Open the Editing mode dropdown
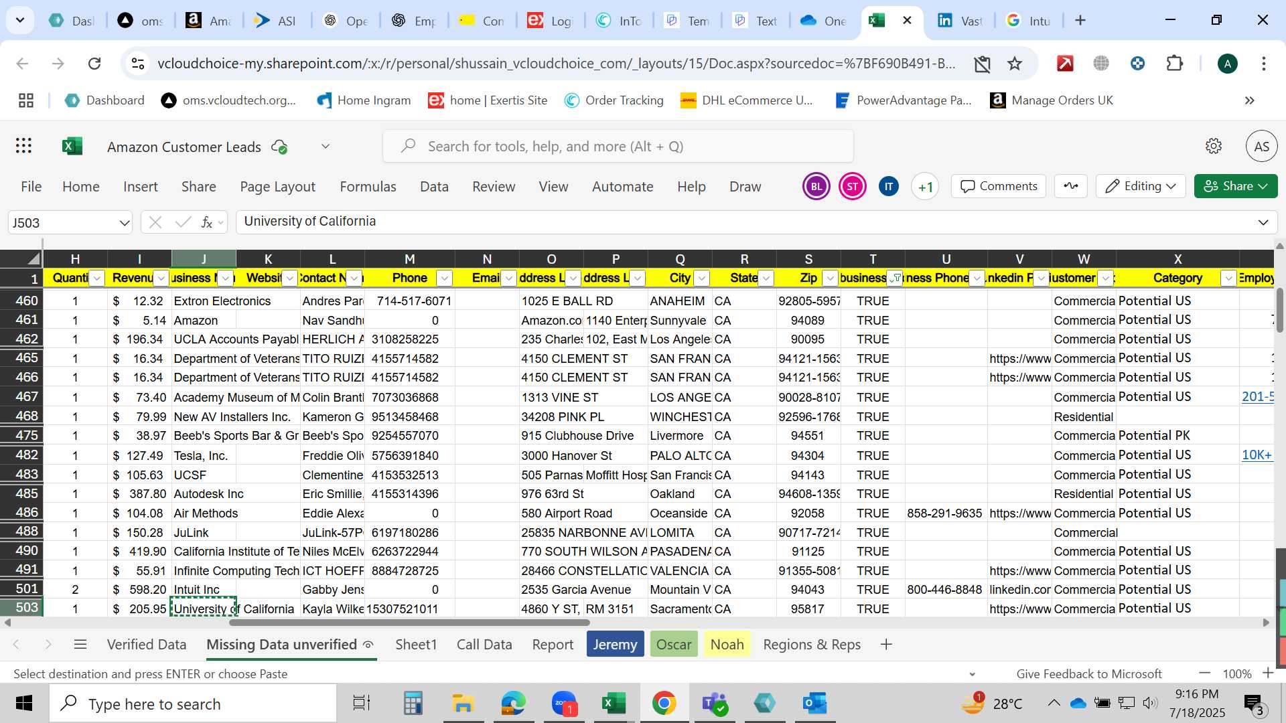The width and height of the screenshot is (1286, 723). pos(1141,186)
